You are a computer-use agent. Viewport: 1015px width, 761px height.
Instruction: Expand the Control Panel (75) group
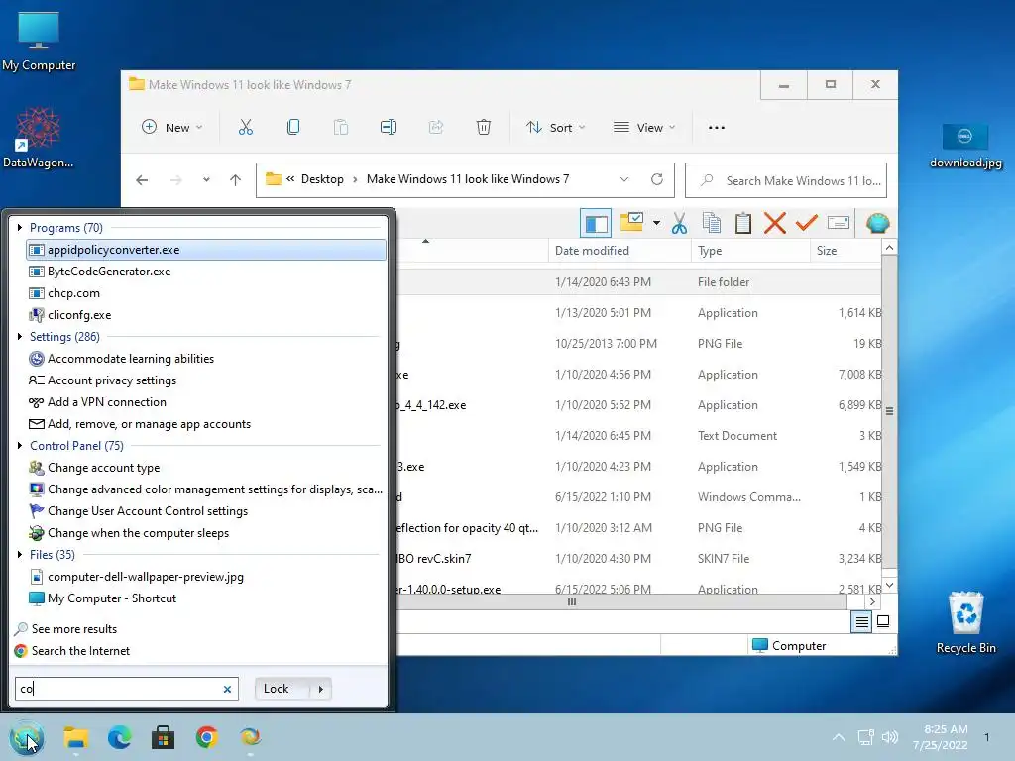(x=20, y=446)
